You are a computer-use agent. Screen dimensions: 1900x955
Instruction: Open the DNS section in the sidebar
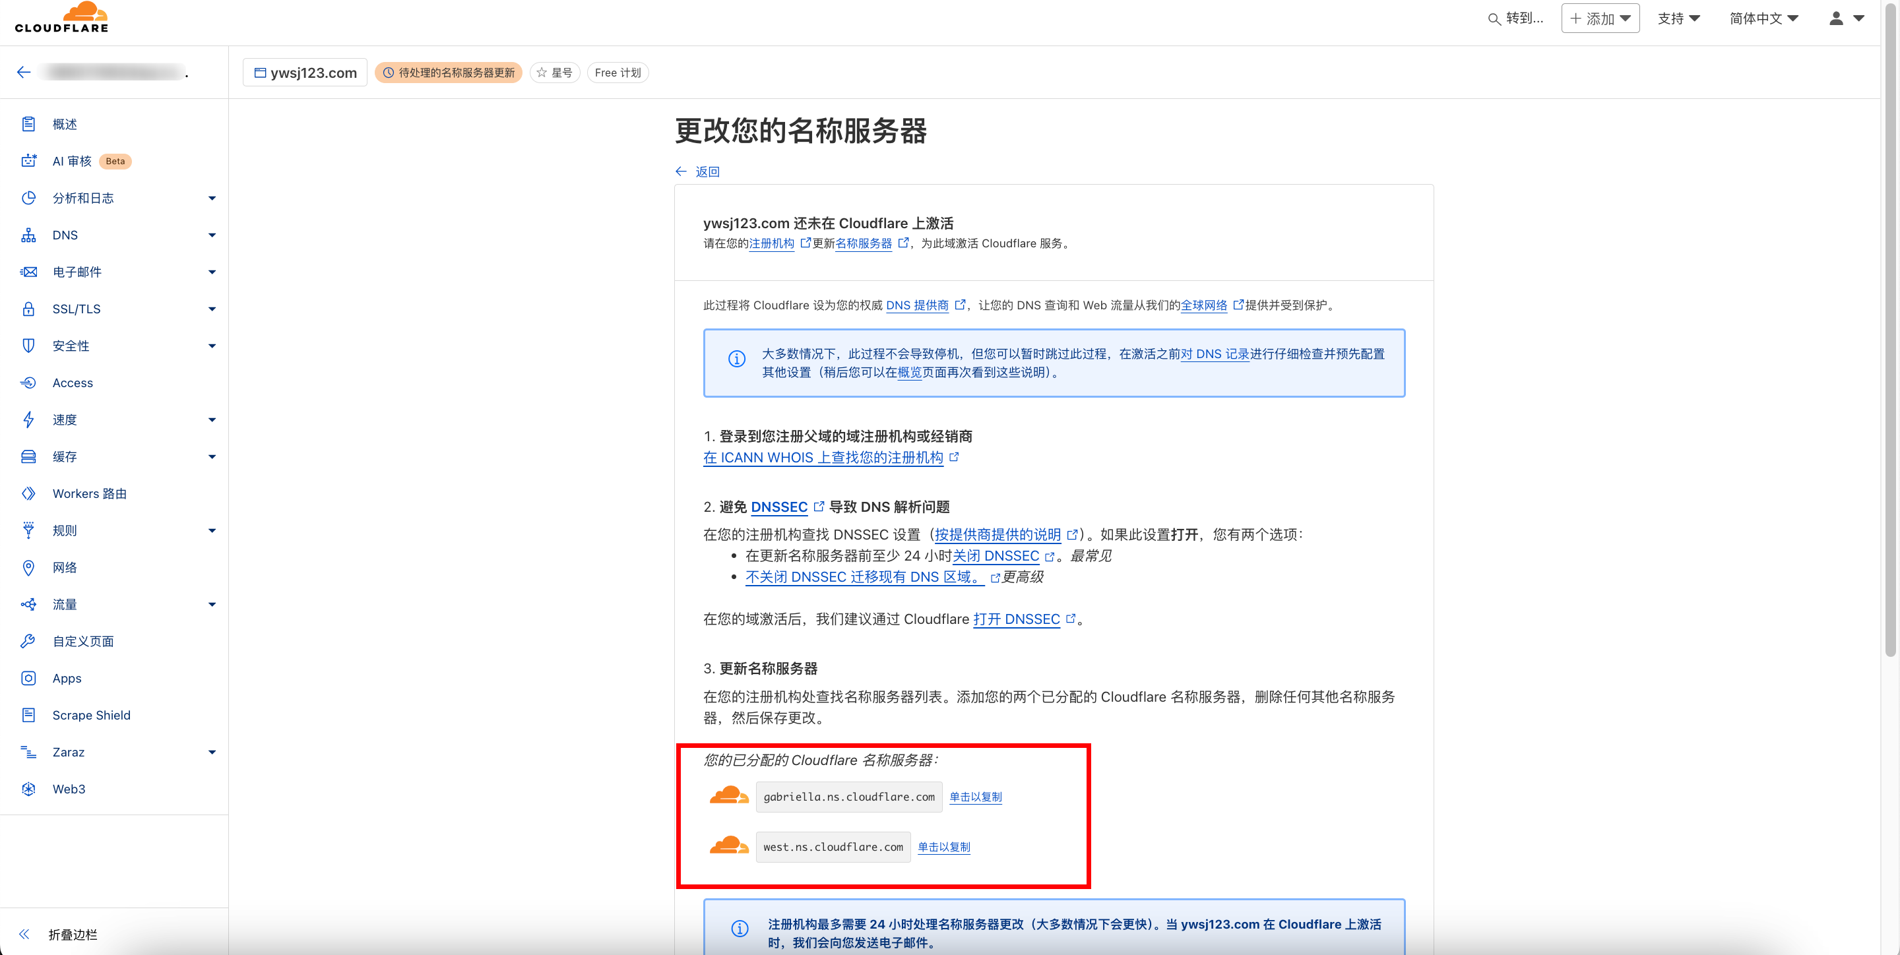coord(29,235)
